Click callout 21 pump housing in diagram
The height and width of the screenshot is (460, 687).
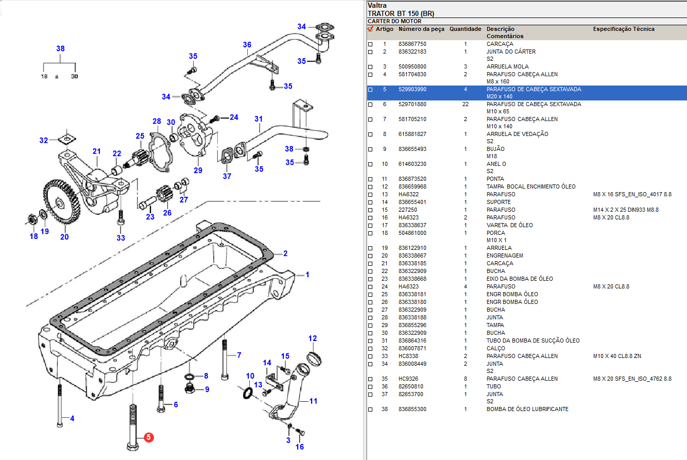coord(96,151)
